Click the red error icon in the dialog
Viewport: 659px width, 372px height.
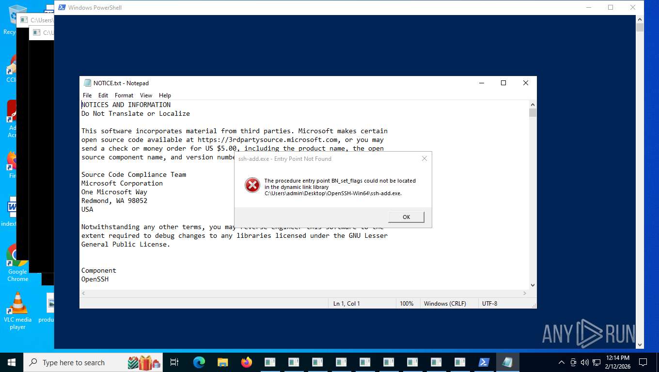[x=252, y=185]
